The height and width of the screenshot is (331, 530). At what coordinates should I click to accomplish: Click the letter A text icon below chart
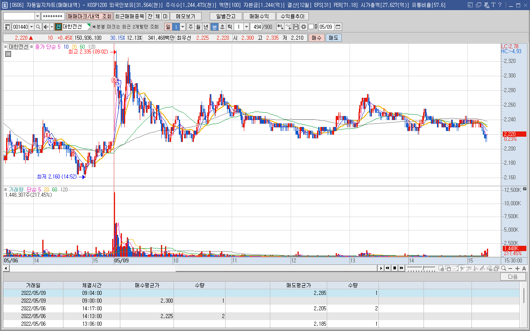click(524, 268)
